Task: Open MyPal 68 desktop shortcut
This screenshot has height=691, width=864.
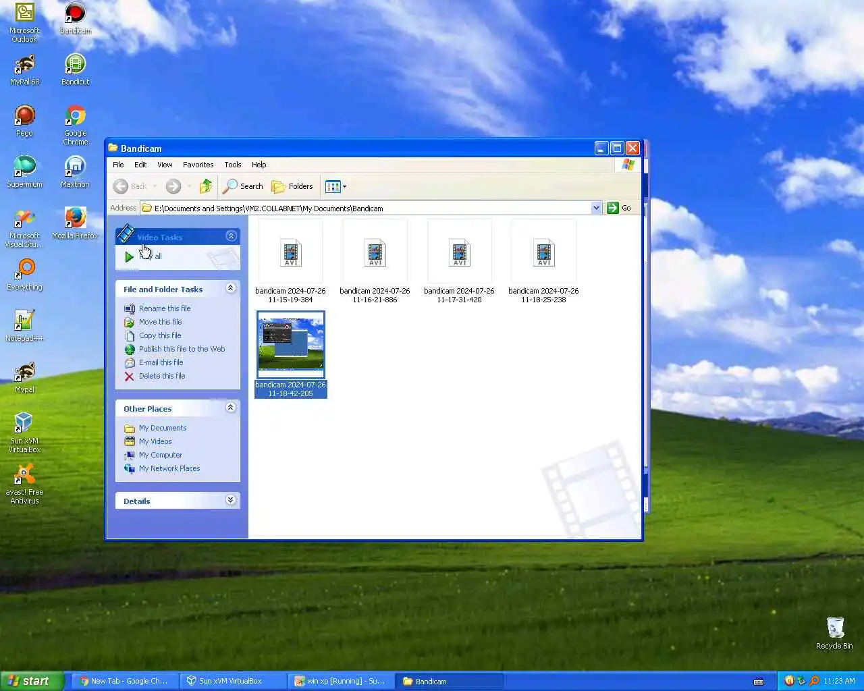Action: pyautogui.click(x=24, y=70)
